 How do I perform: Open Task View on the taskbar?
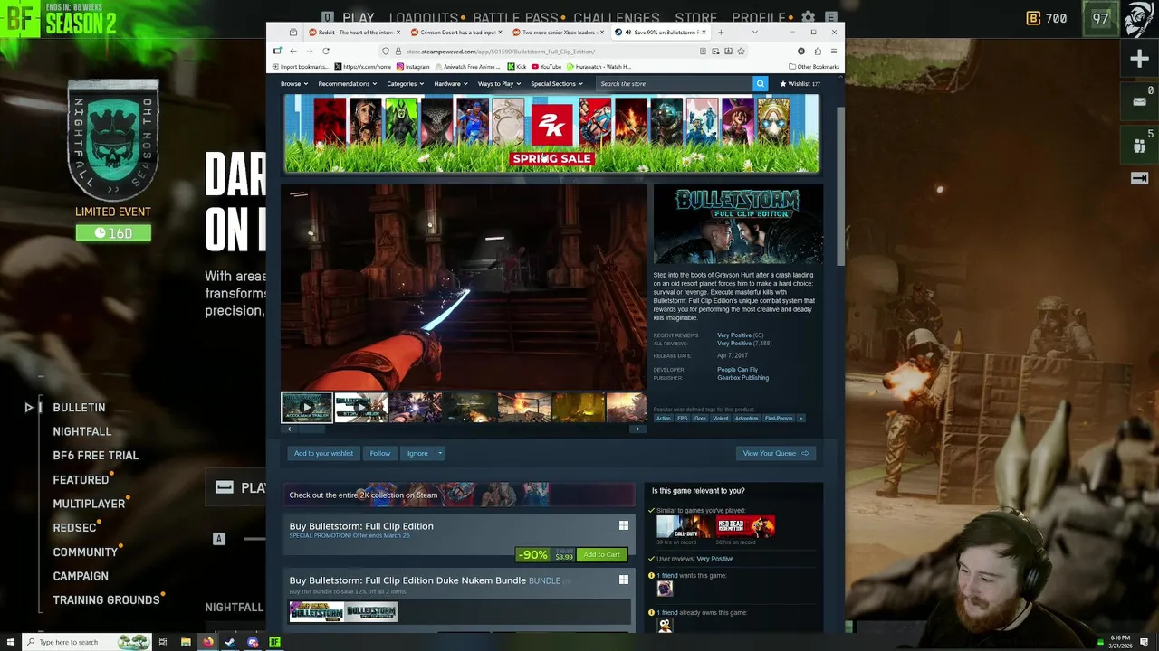(x=163, y=642)
